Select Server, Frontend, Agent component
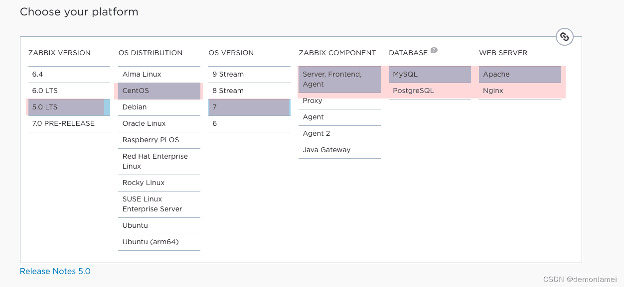Screen dimensions: 624x287 point(340,80)
